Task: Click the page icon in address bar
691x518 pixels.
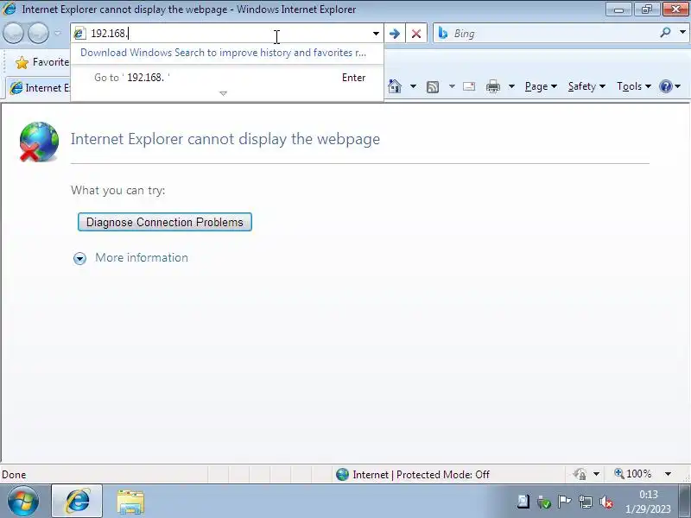Action: (x=79, y=34)
